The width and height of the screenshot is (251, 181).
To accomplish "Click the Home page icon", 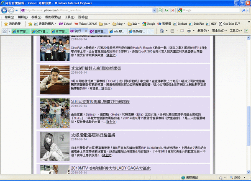I will click(162, 31).
